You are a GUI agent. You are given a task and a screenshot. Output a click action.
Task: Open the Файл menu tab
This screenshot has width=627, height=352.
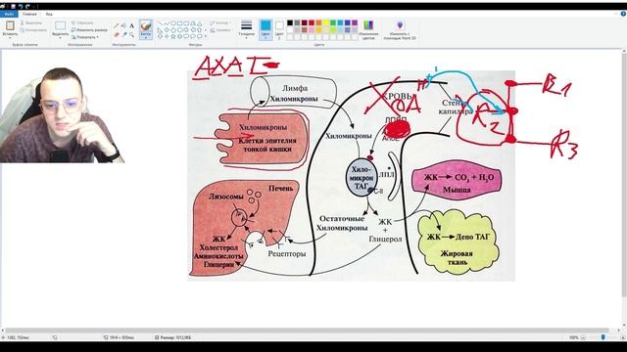click(x=9, y=14)
